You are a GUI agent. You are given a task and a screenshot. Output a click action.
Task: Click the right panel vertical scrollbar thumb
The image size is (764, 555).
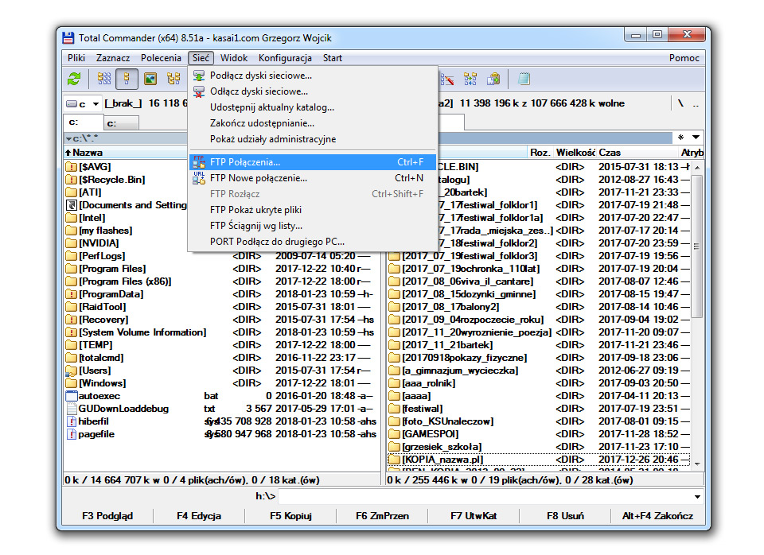click(x=697, y=246)
